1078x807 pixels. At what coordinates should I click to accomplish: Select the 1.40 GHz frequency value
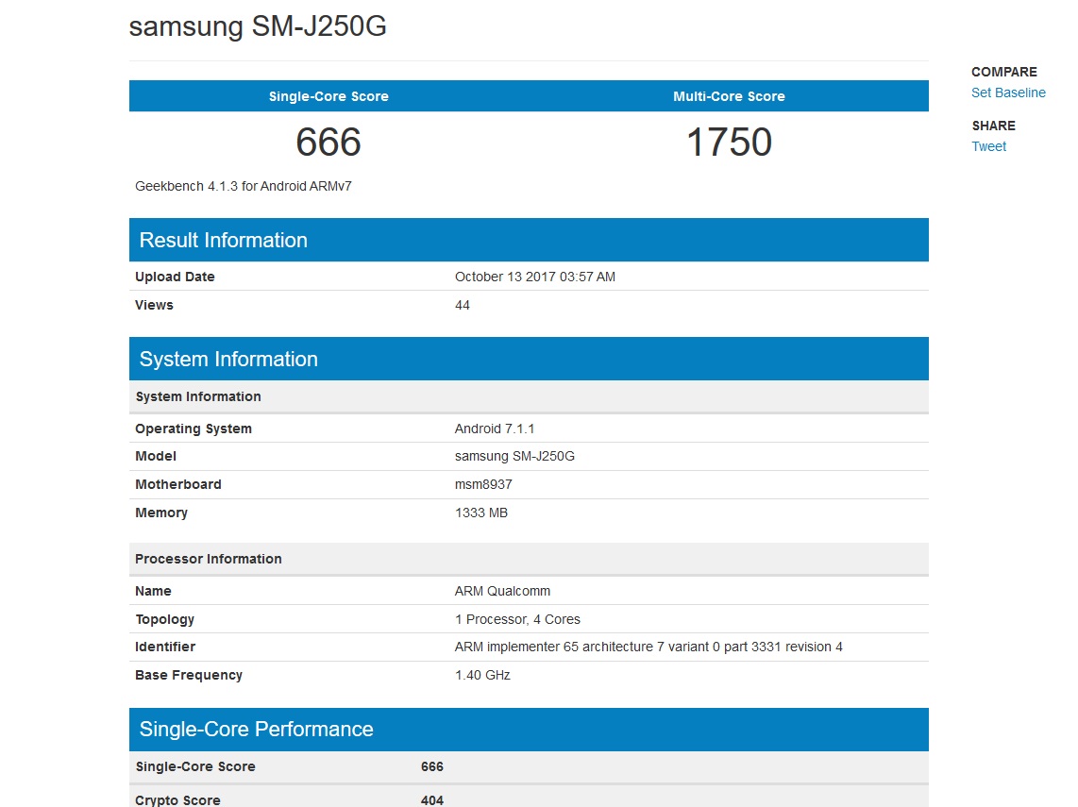coord(482,675)
